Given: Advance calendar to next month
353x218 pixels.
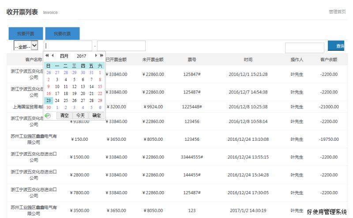Looking at the screenshot, I should (x=96, y=56).
